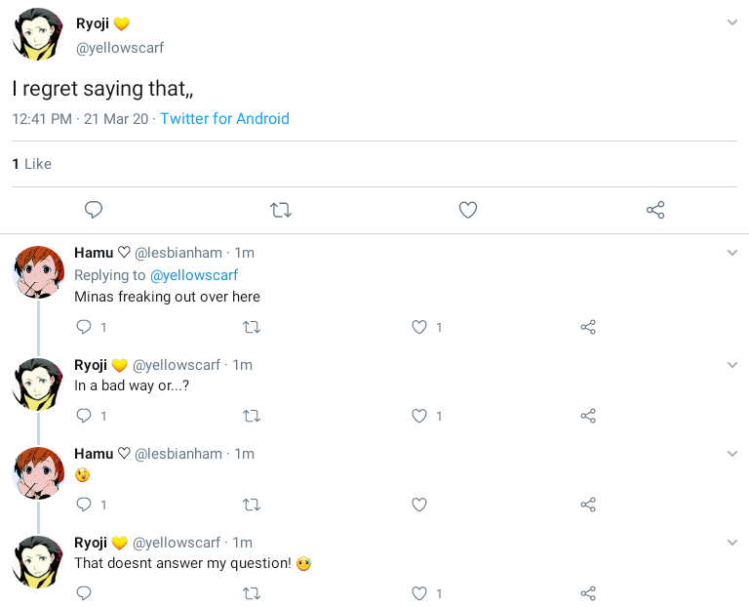Share the "That doesnt answer my question!" tweet

coord(588,593)
